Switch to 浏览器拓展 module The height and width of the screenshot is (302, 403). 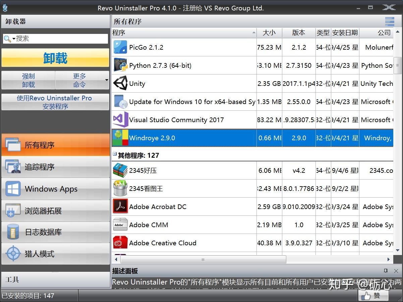pos(55,211)
